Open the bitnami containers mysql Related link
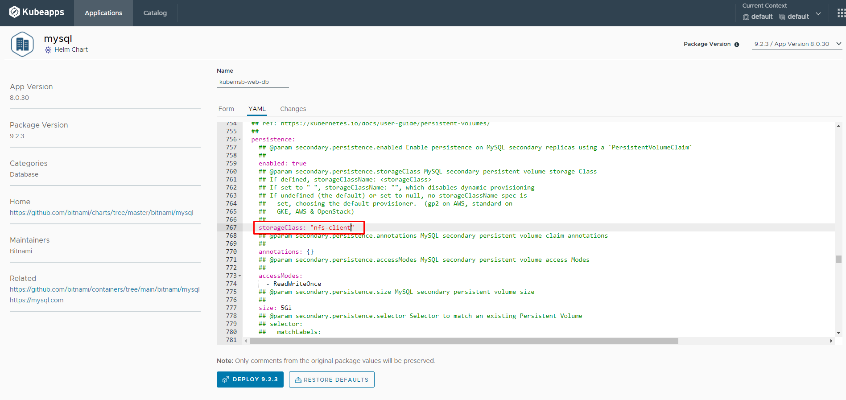This screenshot has width=846, height=400. click(x=105, y=289)
